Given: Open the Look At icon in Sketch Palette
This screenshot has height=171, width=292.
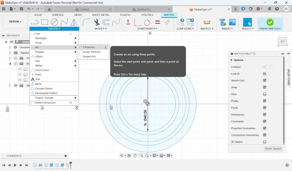Looking at the screenshot, I should tap(264, 74).
